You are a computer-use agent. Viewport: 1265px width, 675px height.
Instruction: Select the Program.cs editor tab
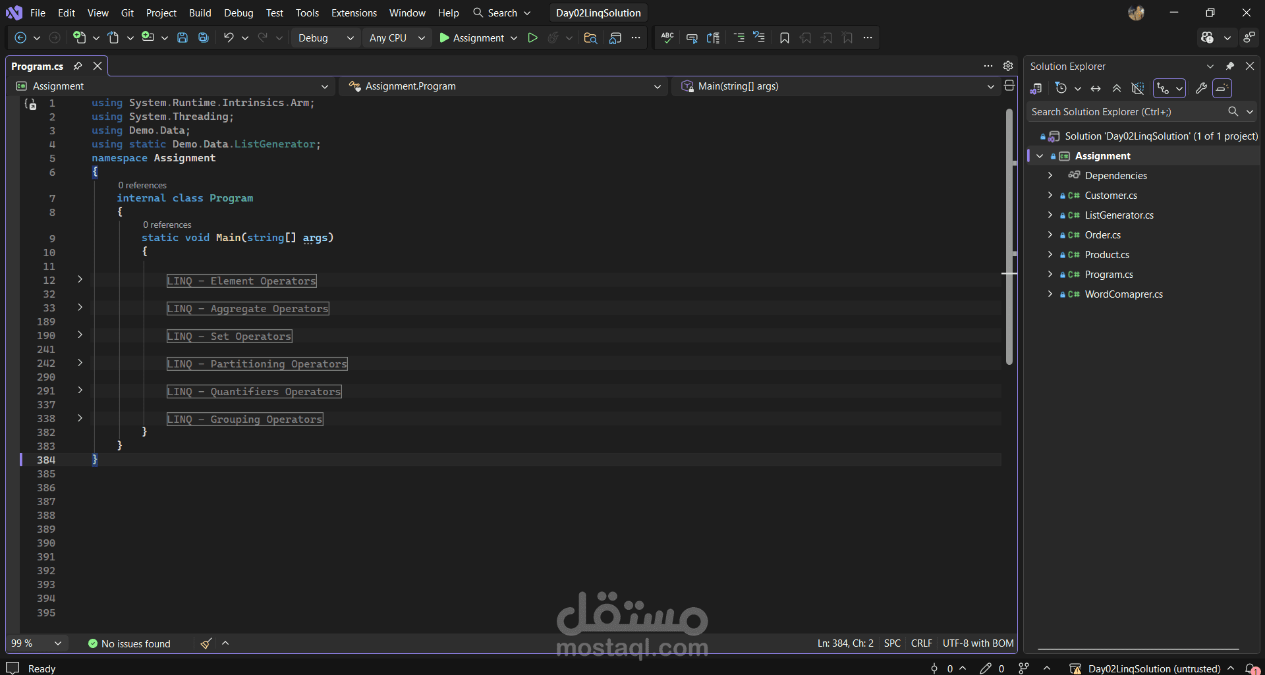point(38,66)
